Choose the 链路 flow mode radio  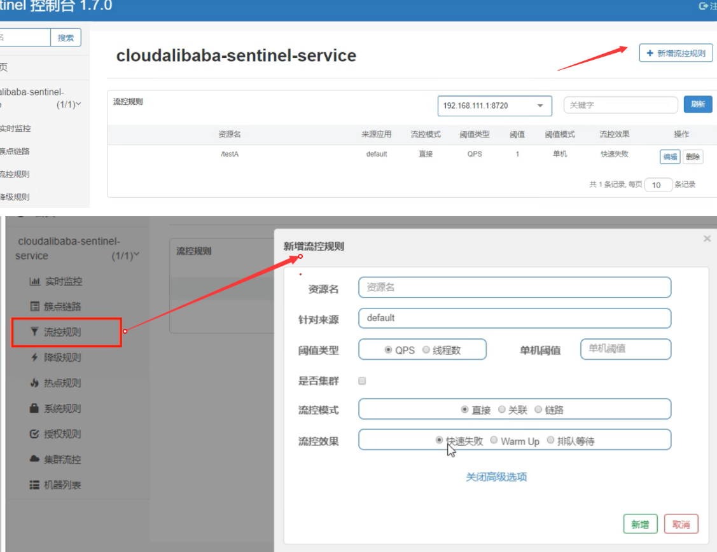coord(538,410)
